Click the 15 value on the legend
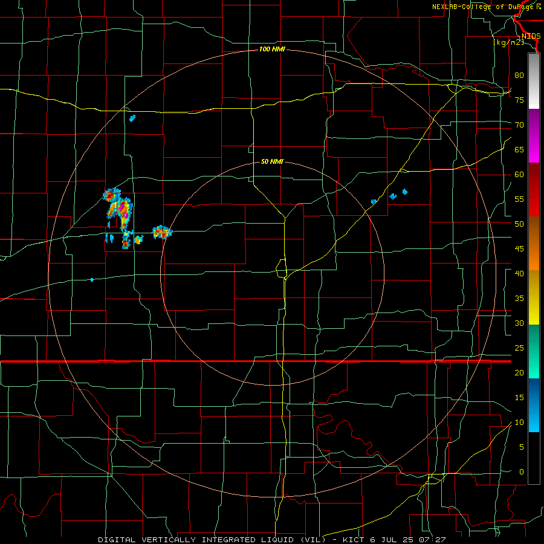Viewport: 544px width, 544px height. tap(519, 397)
